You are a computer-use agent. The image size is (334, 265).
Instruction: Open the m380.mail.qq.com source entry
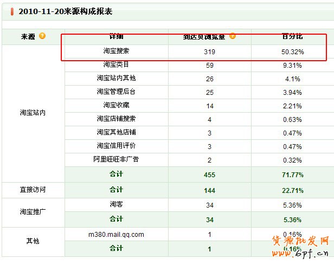click(x=116, y=235)
